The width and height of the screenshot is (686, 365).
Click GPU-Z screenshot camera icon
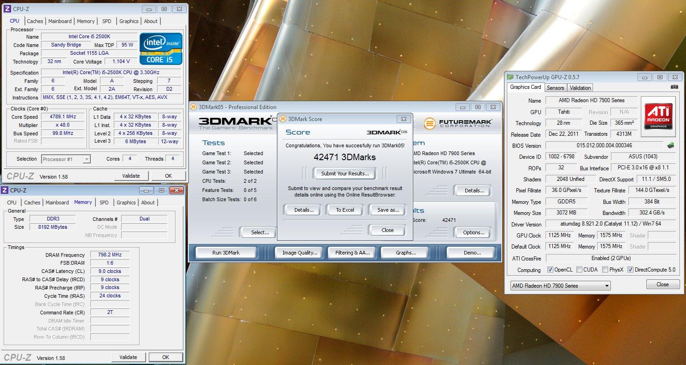coord(674,87)
